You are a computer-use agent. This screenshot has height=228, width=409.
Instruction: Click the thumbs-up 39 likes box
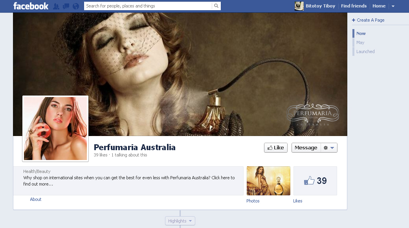(x=315, y=181)
